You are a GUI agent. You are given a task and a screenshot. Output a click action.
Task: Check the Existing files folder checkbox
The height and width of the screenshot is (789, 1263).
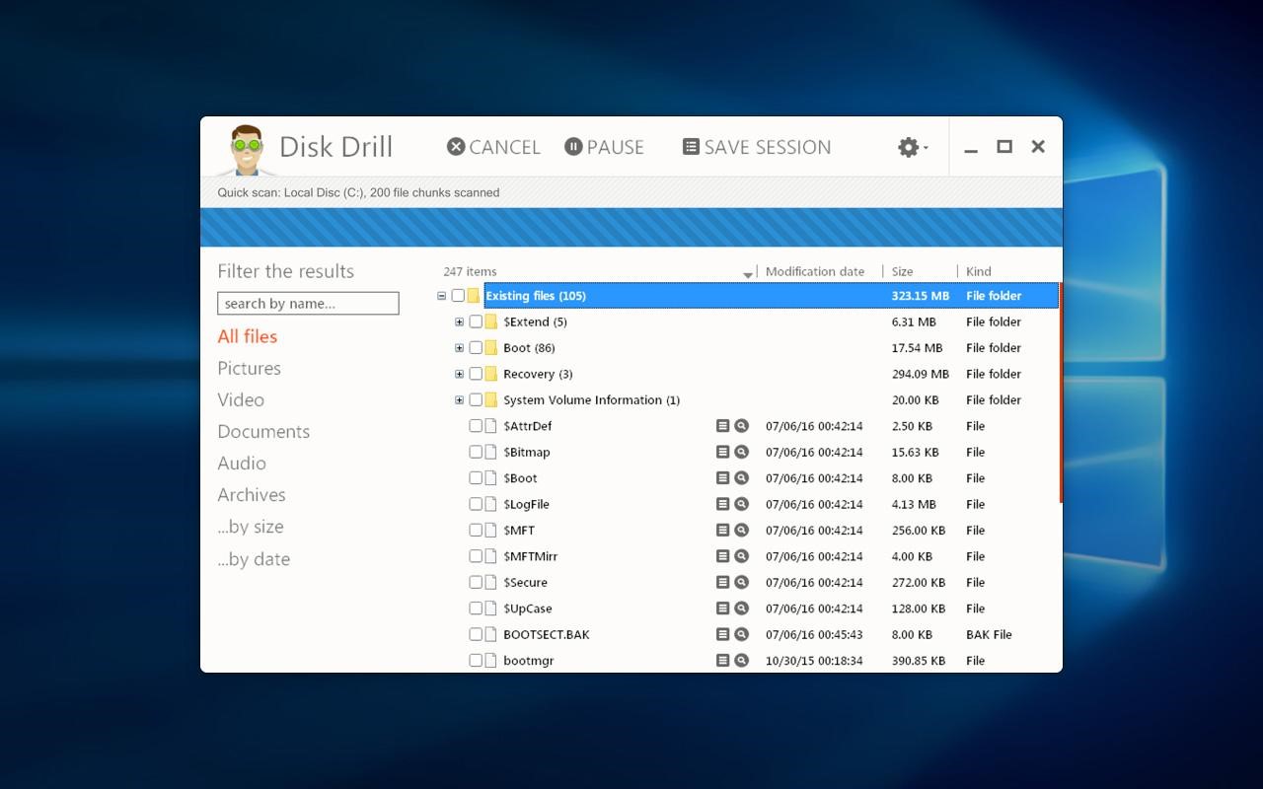point(458,296)
